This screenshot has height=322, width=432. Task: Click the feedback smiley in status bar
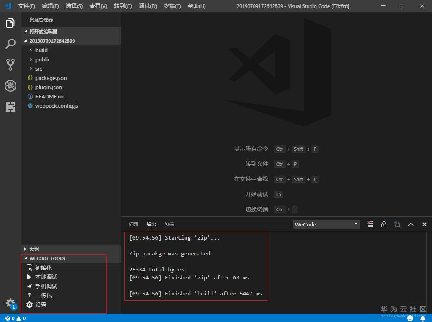tap(410, 318)
